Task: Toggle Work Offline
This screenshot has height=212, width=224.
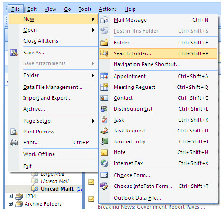Action: point(53,154)
